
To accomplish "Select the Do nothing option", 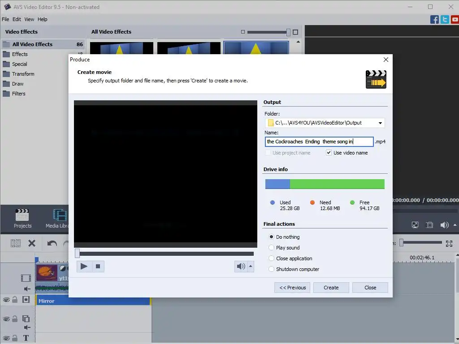I will [271, 236].
